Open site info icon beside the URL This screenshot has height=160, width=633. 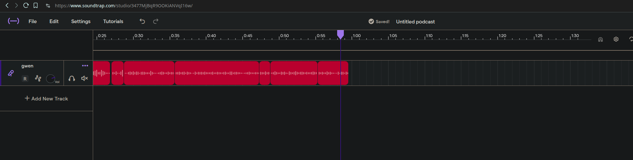coord(48,6)
